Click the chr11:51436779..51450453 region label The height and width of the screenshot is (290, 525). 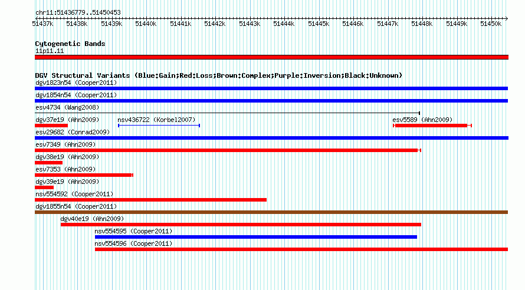tap(78, 12)
